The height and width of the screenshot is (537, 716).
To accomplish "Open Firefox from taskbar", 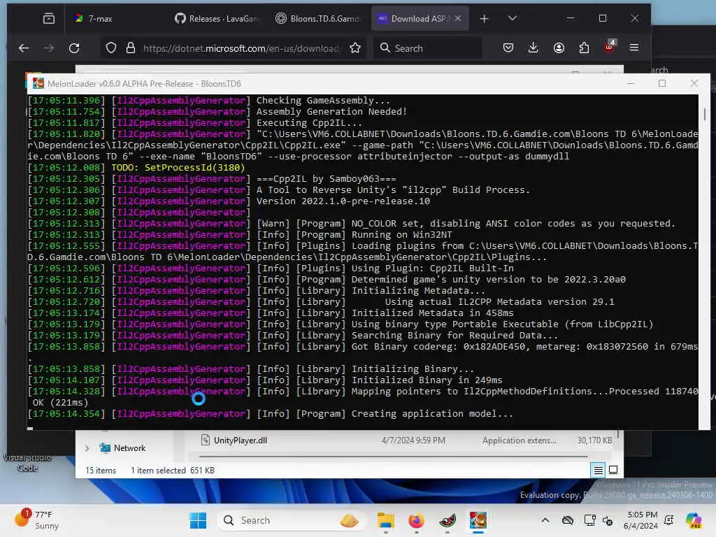I will tap(417, 520).
